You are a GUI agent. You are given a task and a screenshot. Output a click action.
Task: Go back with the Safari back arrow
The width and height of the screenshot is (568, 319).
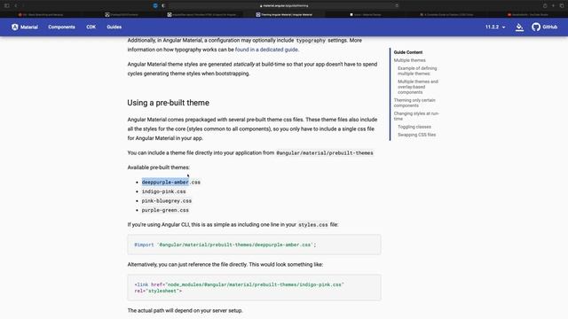(x=16, y=5)
